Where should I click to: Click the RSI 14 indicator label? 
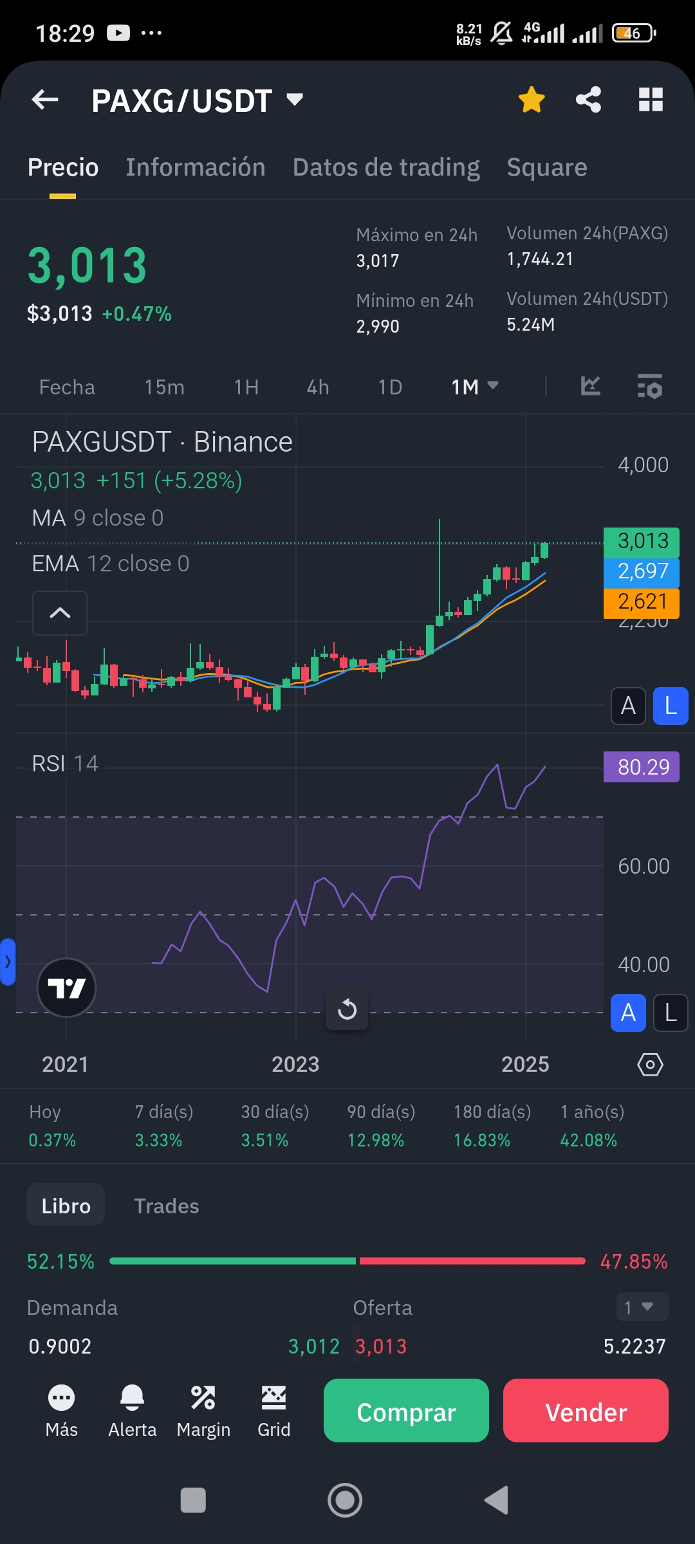tap(65, 764)
